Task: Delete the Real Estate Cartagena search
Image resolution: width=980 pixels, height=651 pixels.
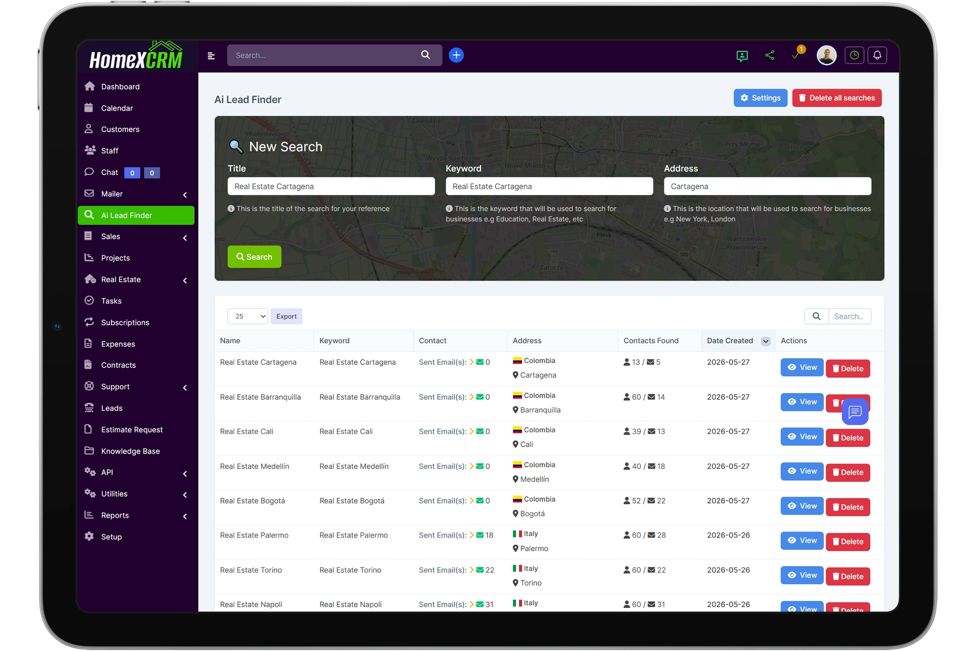Action: 848,368
